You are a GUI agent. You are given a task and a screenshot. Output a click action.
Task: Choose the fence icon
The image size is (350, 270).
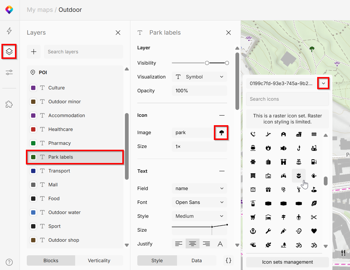click(314, 134)
